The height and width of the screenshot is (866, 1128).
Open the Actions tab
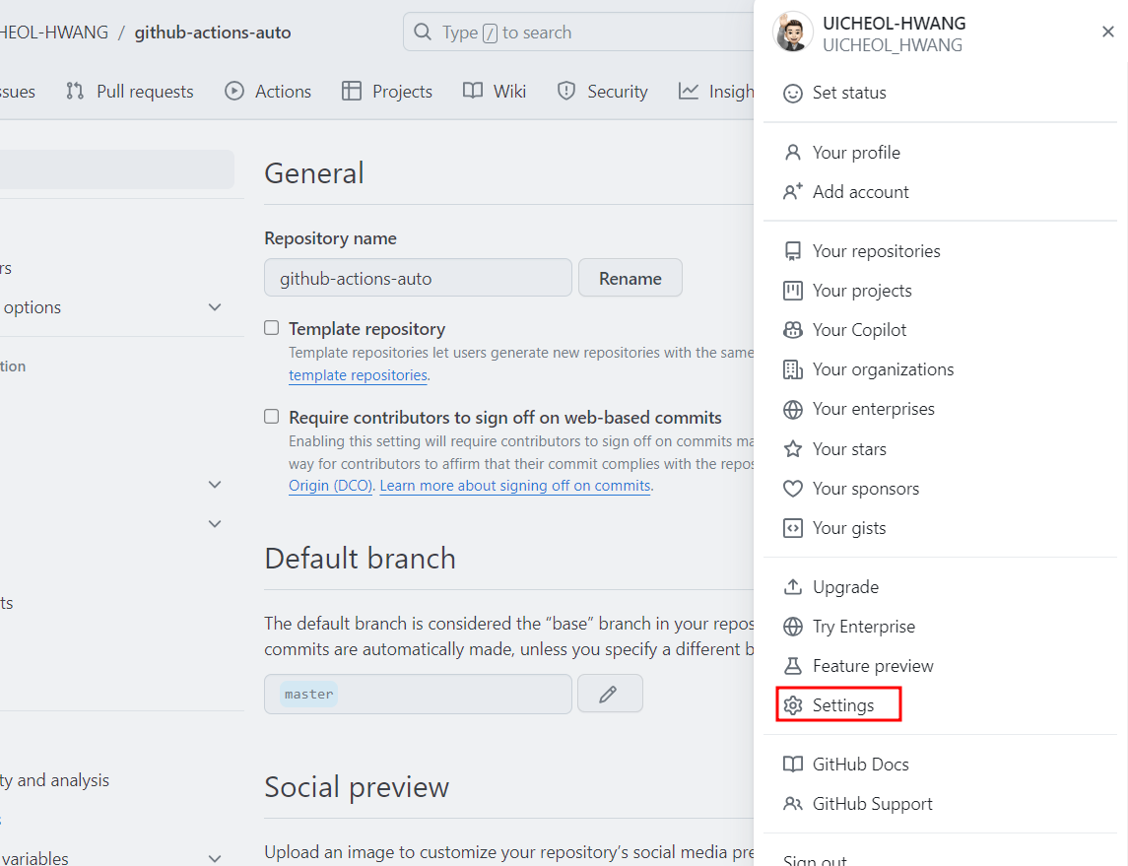[268, 92]
